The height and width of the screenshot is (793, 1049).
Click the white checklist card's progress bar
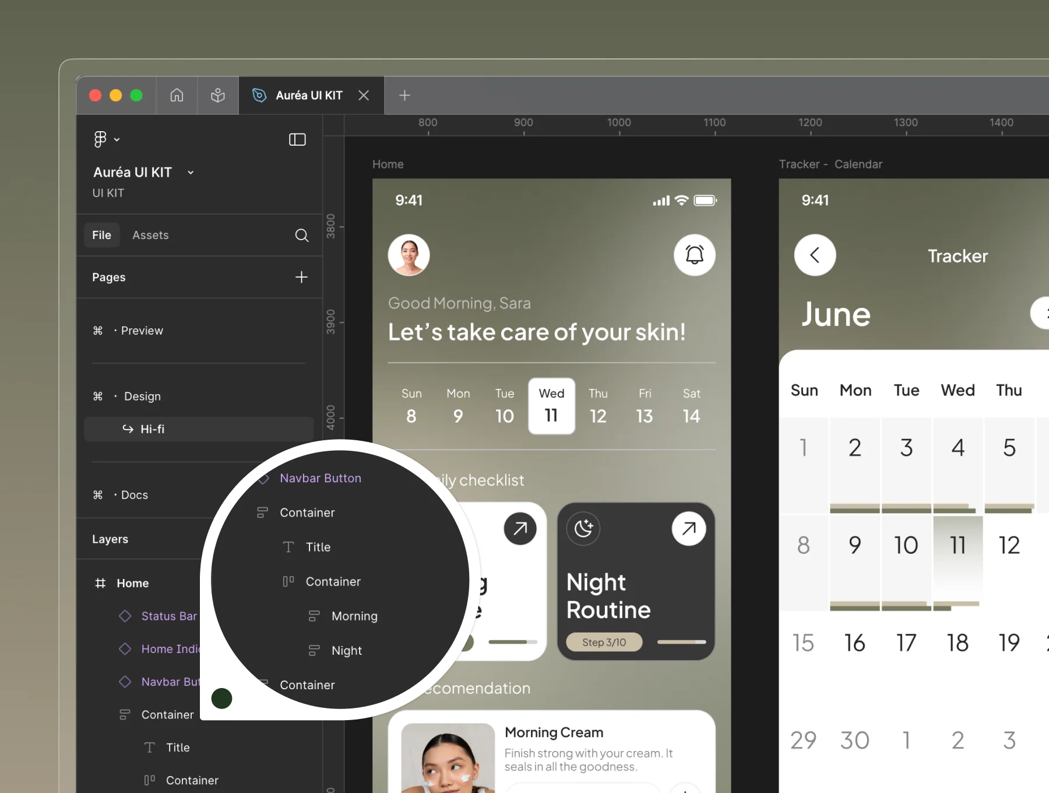click(x=513, y=642)
